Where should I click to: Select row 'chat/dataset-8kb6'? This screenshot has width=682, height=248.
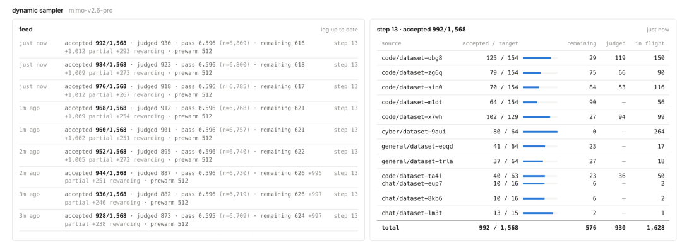[523, 198]
